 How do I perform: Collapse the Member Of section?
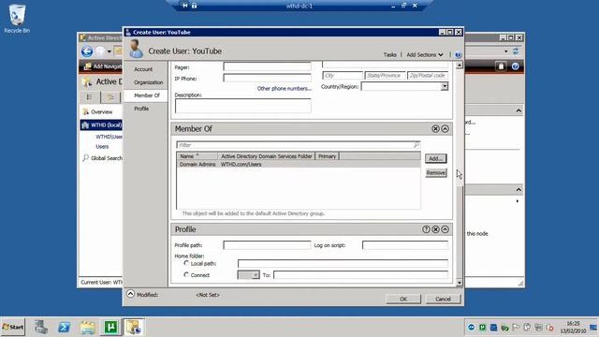coord(446,129)
